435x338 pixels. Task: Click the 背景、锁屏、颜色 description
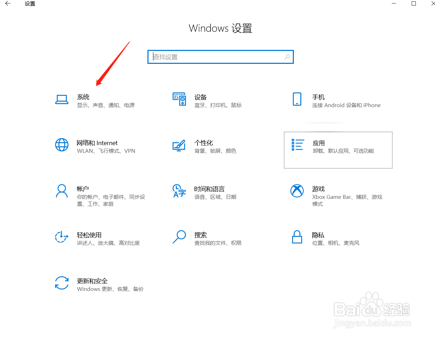(215, 151)
